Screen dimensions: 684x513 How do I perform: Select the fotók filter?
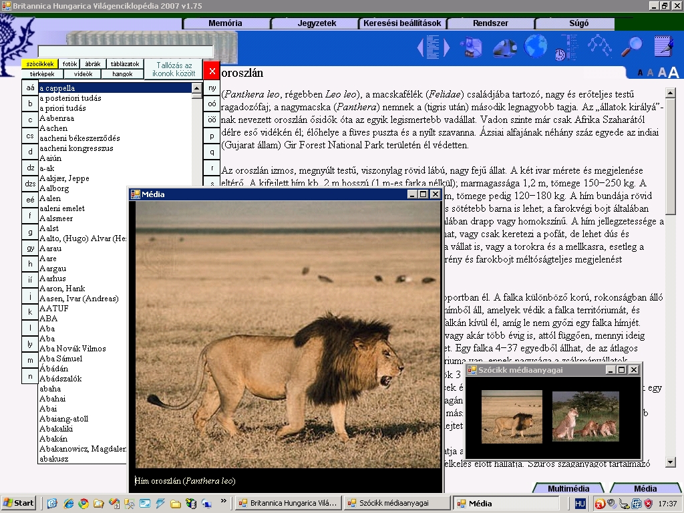coord(69,63)
